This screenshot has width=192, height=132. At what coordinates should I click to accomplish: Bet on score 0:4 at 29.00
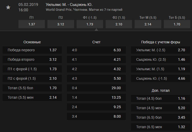[96, 88]
